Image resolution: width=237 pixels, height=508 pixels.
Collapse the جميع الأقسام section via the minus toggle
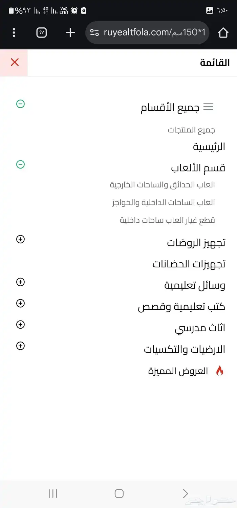(21, 104)
